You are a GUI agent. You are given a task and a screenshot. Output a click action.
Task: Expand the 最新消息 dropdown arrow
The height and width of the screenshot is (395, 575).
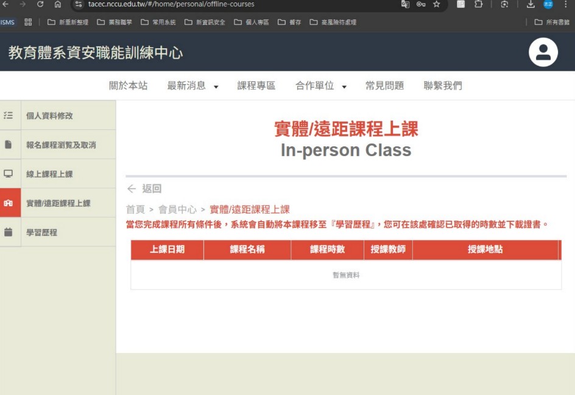(x=216, y=87)
